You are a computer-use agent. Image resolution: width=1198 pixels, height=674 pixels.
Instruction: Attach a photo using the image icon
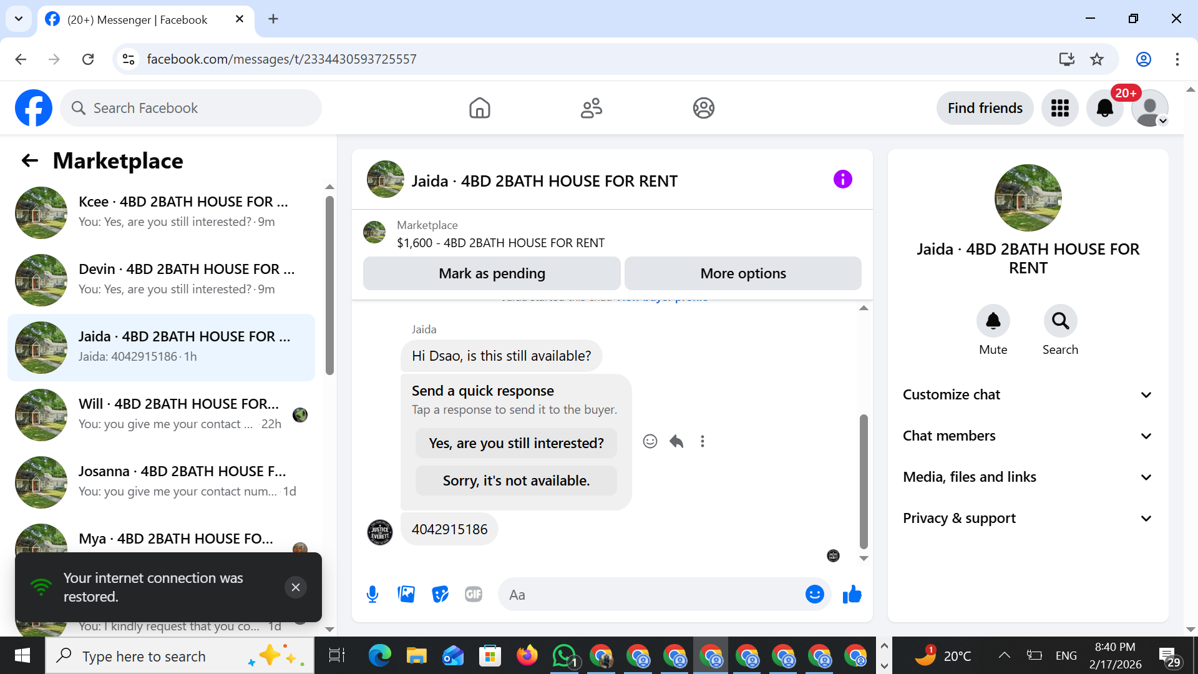point(406,594)
